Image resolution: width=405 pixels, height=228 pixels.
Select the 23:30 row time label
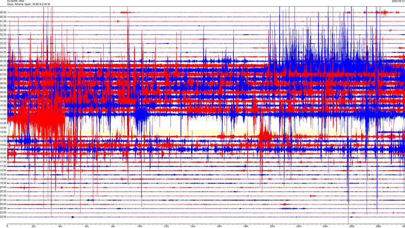(3, 217)
